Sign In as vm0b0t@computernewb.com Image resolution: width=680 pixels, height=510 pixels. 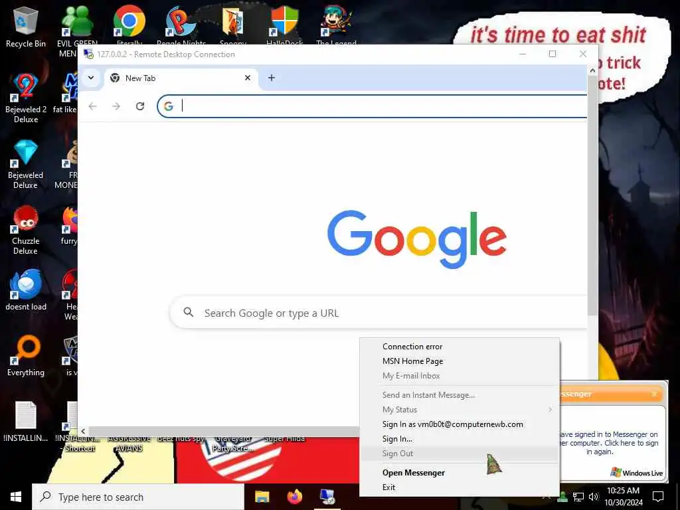(x=460, y=424)
